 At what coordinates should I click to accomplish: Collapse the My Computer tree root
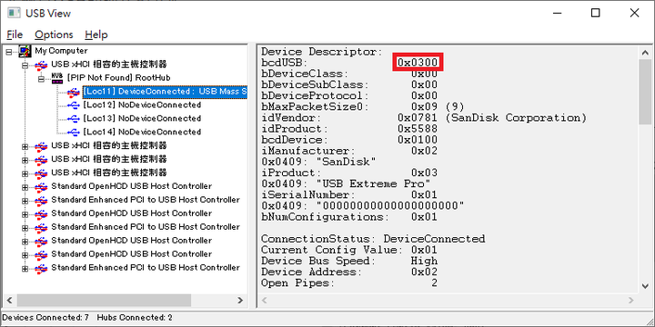coord(9,51)
